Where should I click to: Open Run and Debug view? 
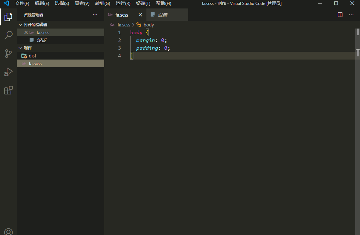tap(8, 72)
